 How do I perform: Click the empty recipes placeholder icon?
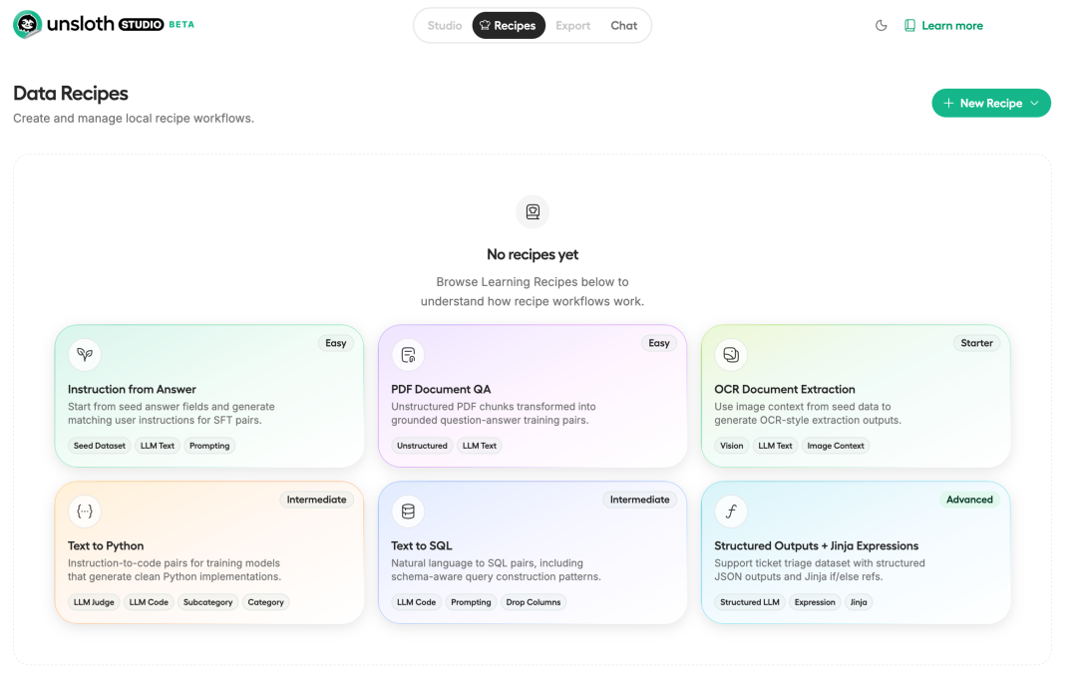pos(533,211)
